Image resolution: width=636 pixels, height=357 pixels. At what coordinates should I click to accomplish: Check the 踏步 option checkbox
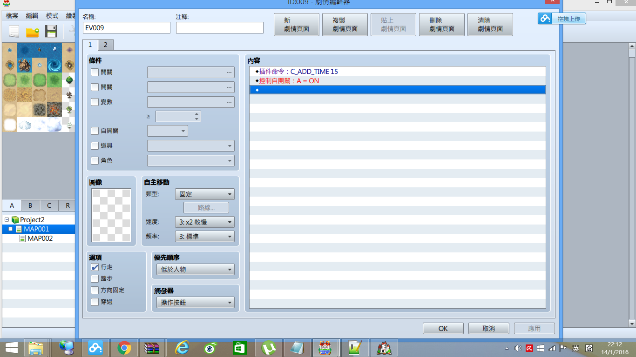coord(95,279)
